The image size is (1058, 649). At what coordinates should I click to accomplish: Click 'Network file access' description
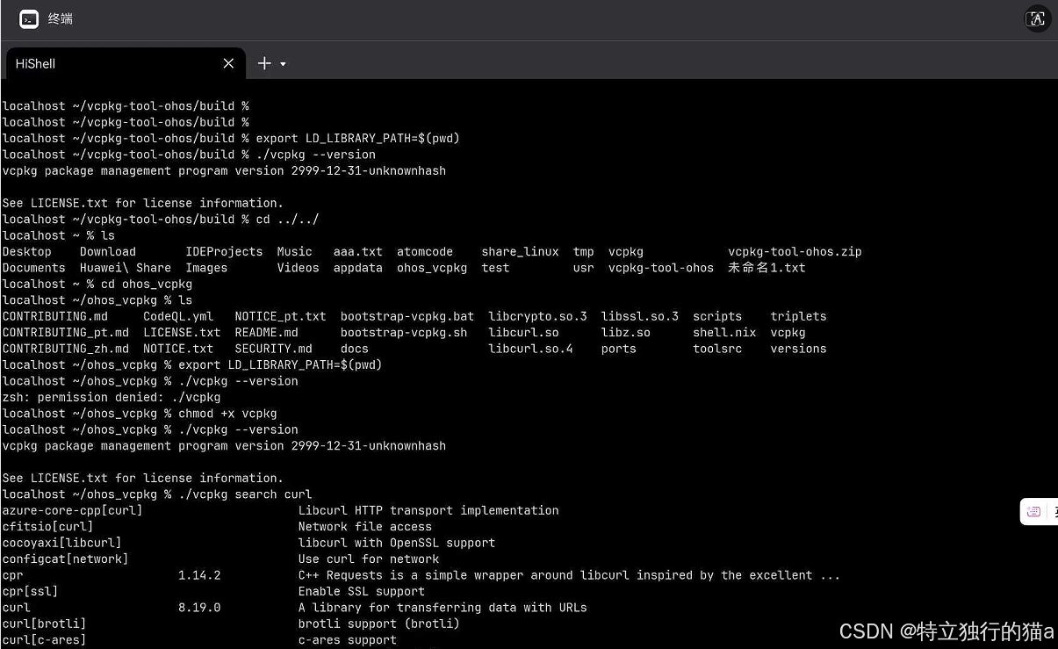coord(365,527)
